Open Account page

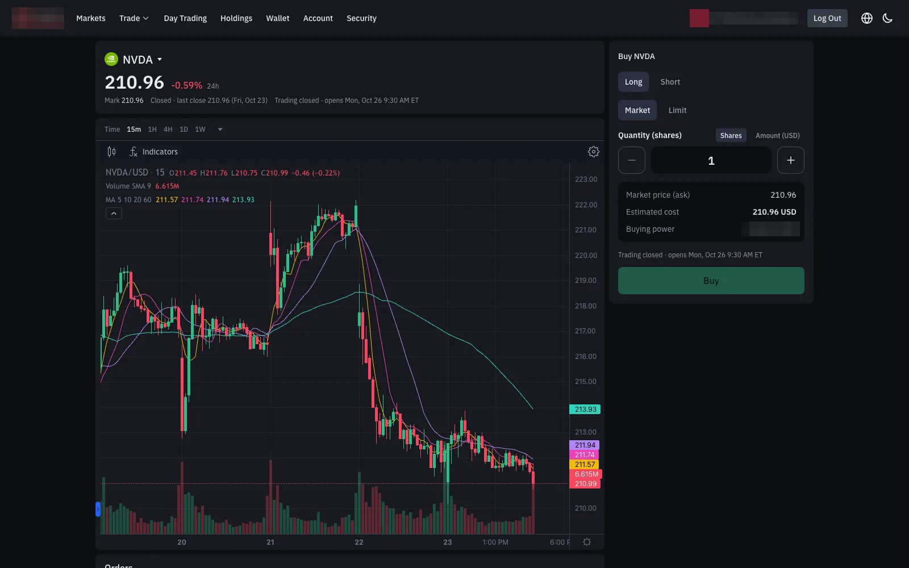point(318,18)
